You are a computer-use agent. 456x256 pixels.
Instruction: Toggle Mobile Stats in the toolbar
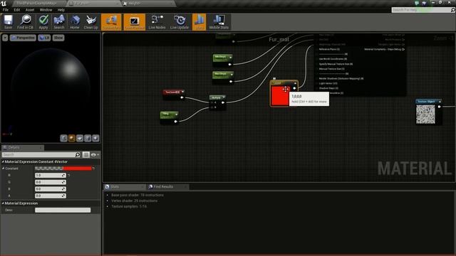(x=219, y=22)
